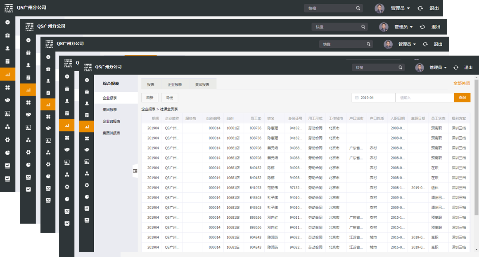Click the 全部关闭 link

coord(461,83)
